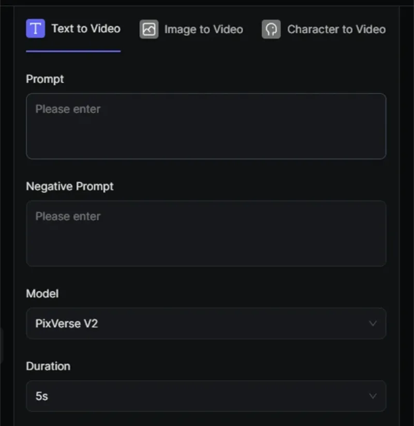Viewport: 414px width, 426px height.
Task: Click inside the Negative Prompt text box
Action: pos(206,233)
